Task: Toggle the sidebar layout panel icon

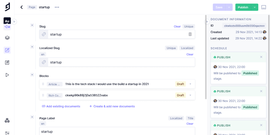Action: click(x=264, y=7)
